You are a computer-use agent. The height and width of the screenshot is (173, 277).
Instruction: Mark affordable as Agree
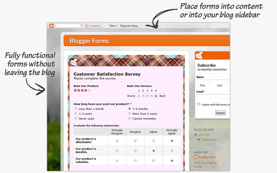pos(154,141)
